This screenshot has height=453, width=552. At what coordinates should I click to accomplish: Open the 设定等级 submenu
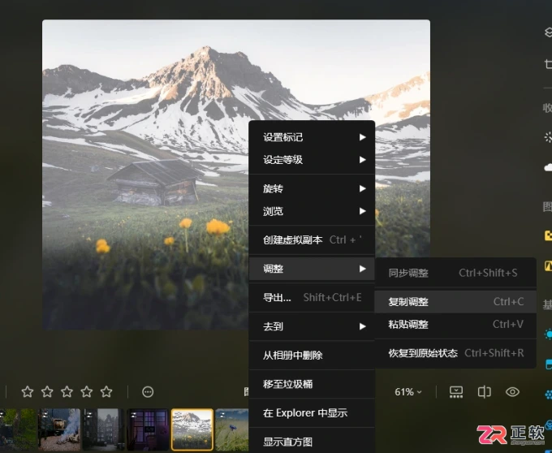click(x=312, y=160)
